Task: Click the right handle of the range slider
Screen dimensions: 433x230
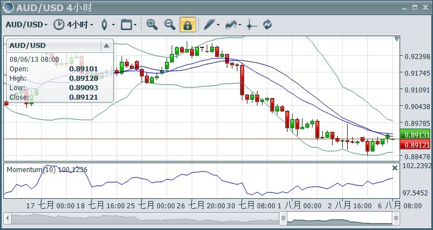Action: point(396,218)
